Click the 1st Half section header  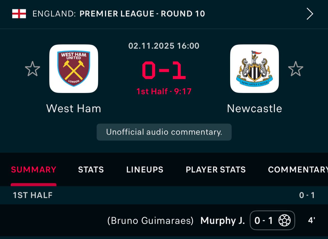tap(33, 195)
